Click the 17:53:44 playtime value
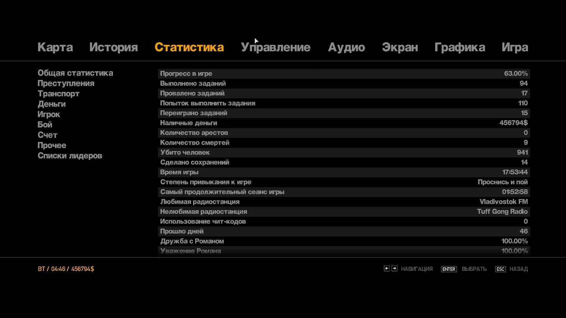The width and height of the screenshot is (566, 318). click(515, 172)
